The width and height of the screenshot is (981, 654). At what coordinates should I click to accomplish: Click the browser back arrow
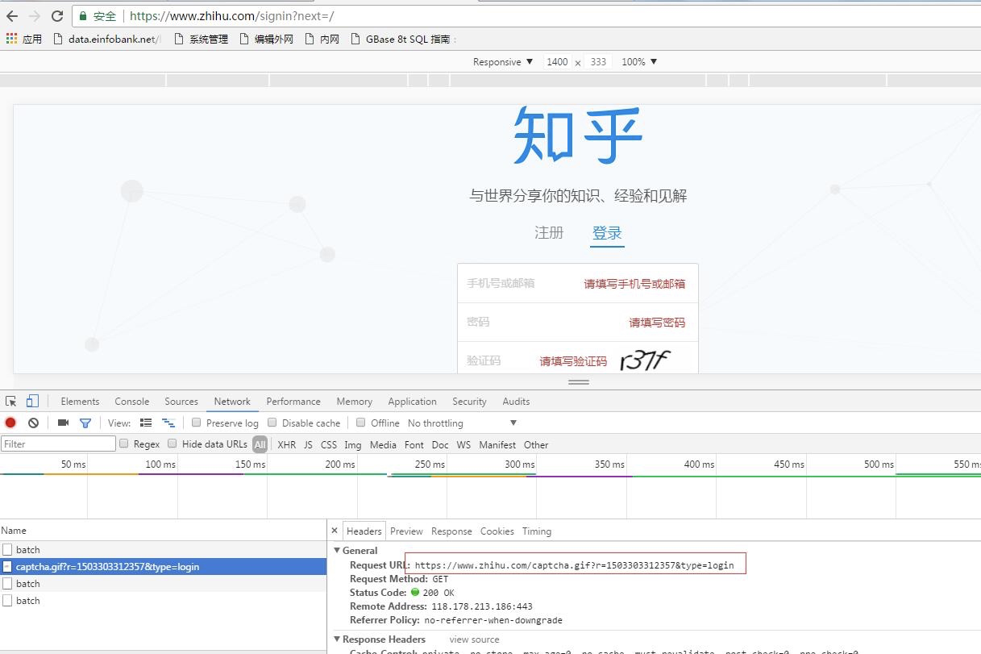[12, 16]
